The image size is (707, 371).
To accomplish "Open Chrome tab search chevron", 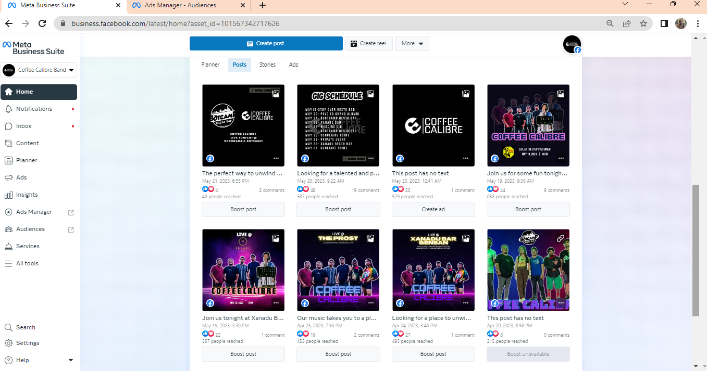I will (626, 4).
